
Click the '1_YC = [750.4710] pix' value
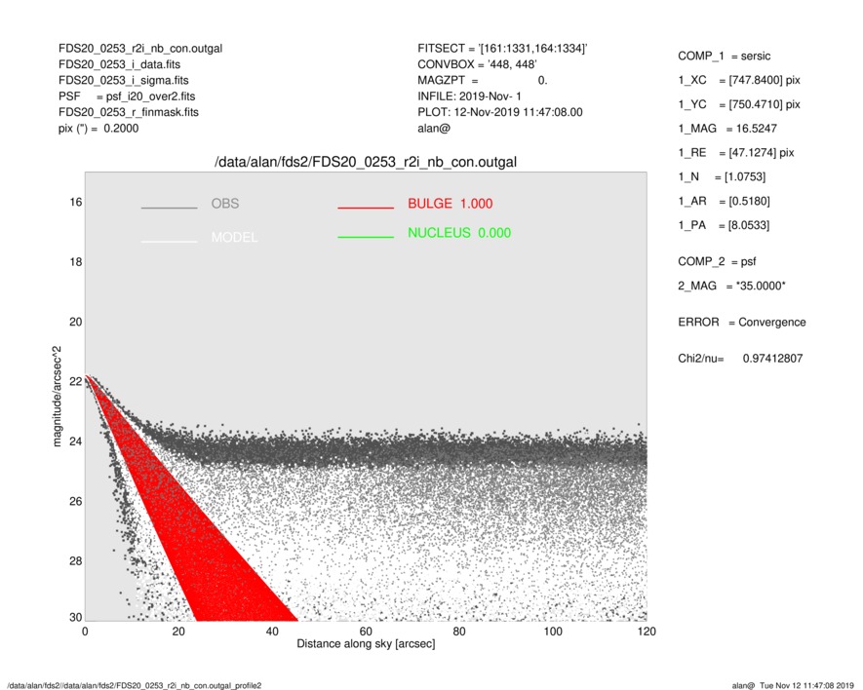[739, 104]
